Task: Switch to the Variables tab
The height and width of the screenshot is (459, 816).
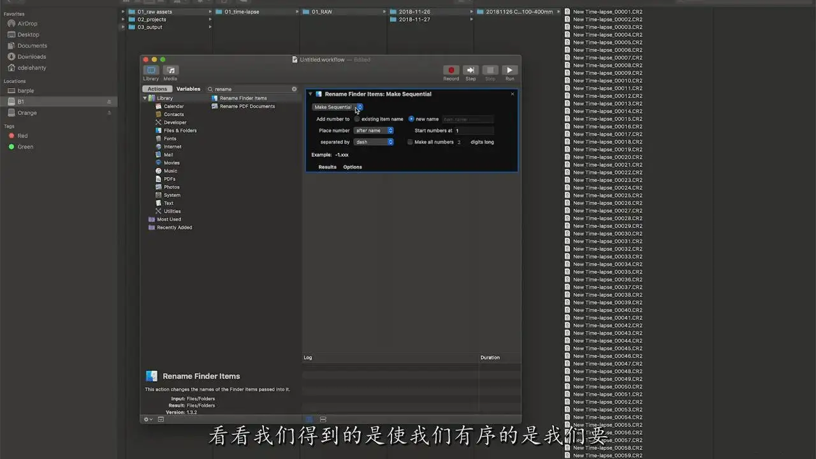Action: 188,89
